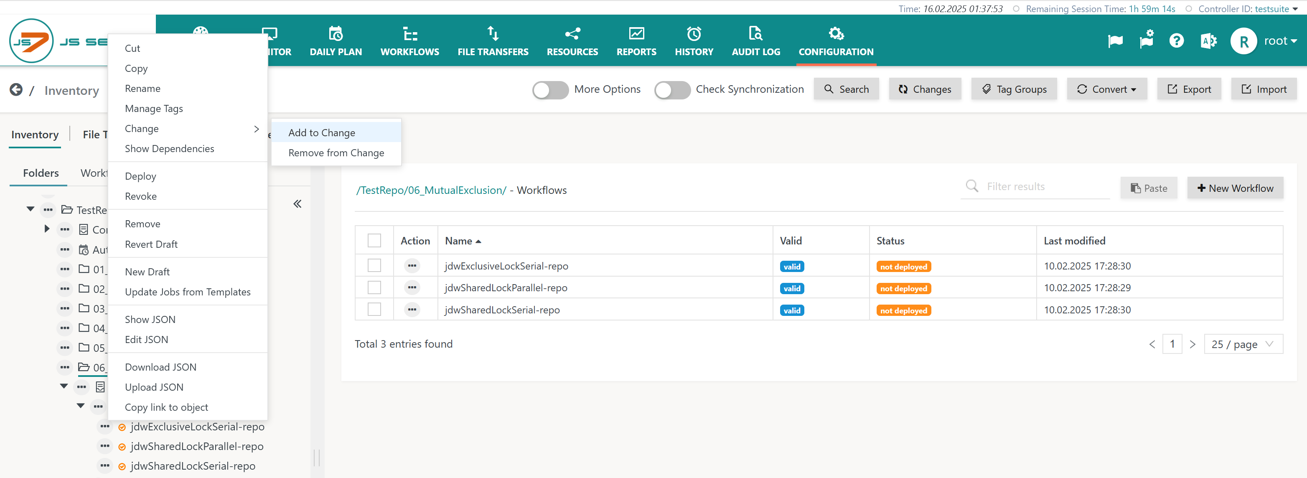Collapse the tree panel with double chevron

tap(298, 204)
